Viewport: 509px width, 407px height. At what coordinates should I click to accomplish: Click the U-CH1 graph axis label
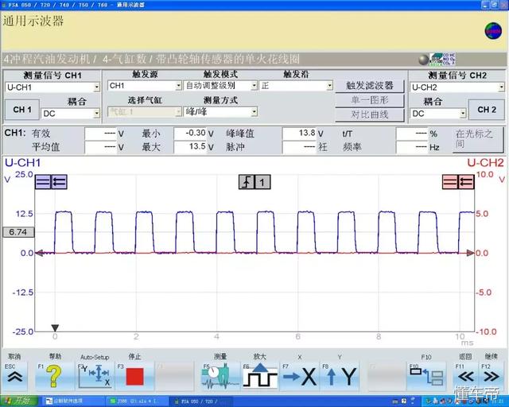23,163
